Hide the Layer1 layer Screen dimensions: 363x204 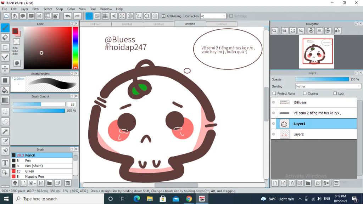[273, 124]
